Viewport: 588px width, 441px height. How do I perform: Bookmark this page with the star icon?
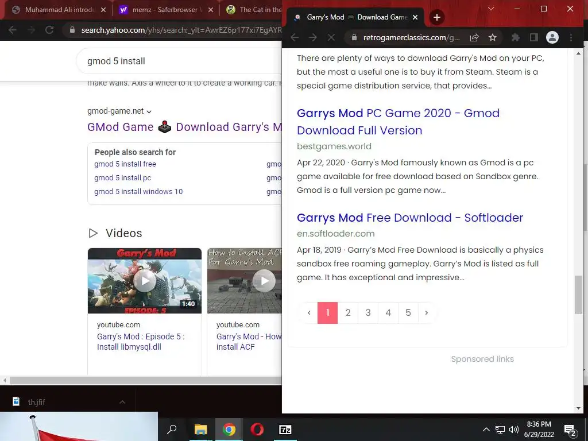[492, 37]
